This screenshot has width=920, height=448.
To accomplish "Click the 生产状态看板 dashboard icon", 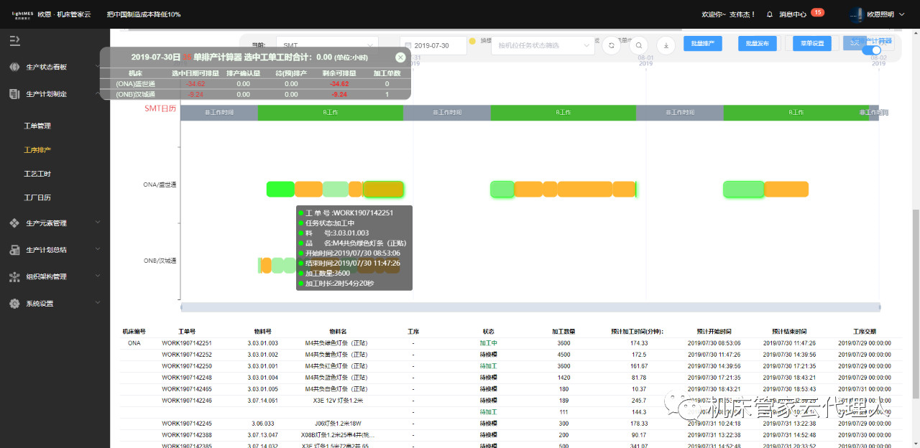I will click(14, 67).
